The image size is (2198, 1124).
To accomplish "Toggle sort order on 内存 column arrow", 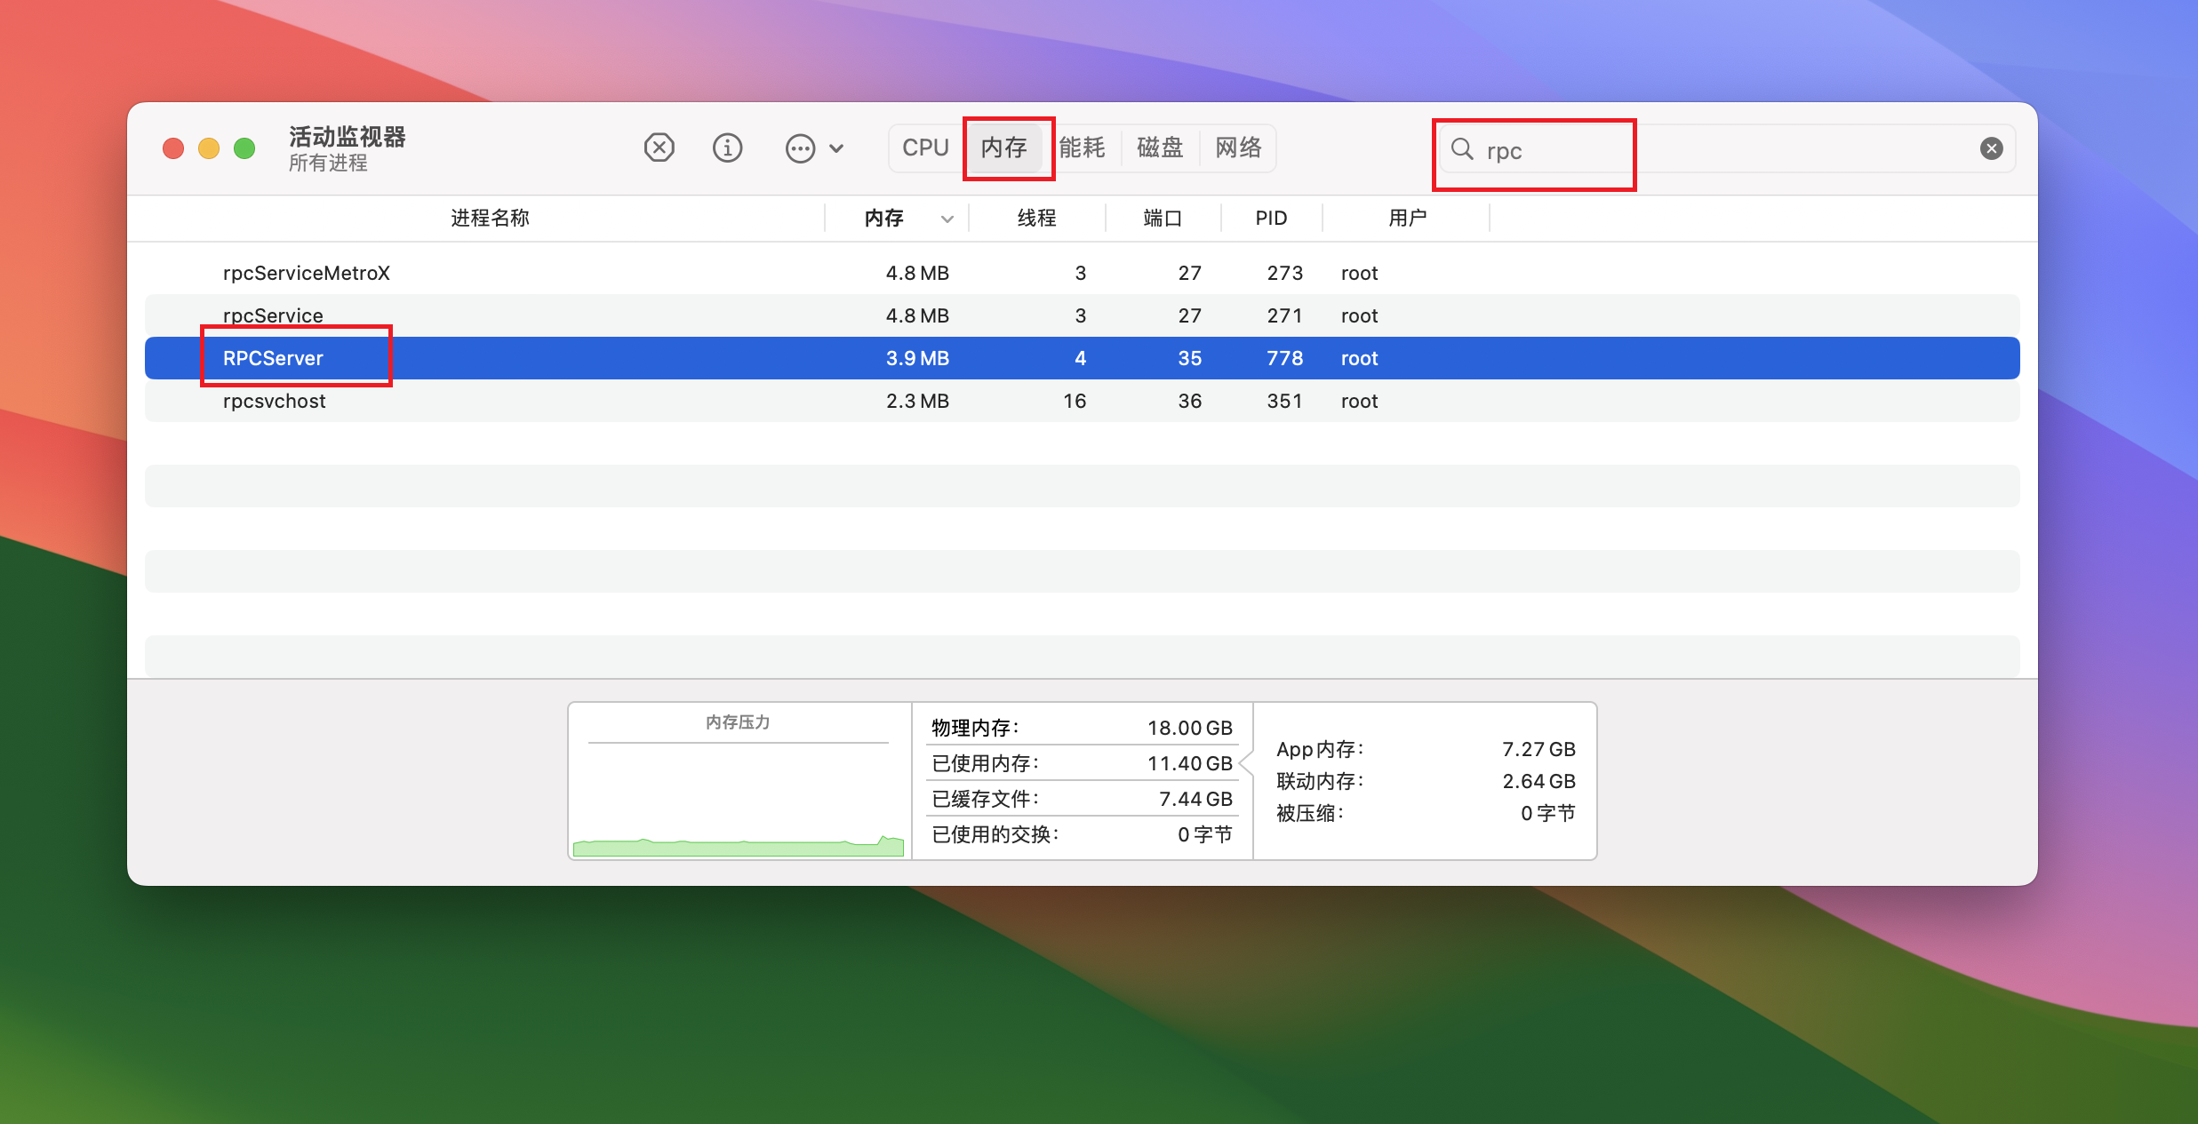I will [947, 219].
